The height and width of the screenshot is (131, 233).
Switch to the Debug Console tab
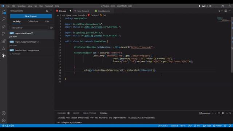pyautogui.click(x=90, y=113)
